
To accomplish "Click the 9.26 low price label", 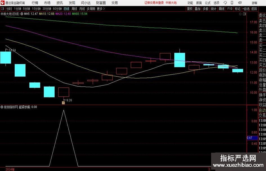I will 69,100.
